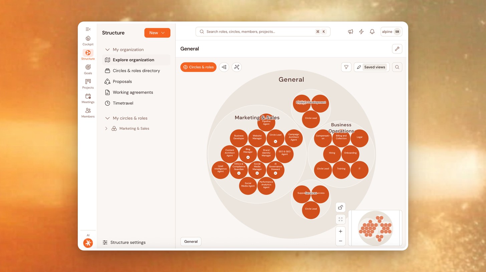Switch to the network graph view icon
Screen dimensions: 486x272
click(237, 67)
